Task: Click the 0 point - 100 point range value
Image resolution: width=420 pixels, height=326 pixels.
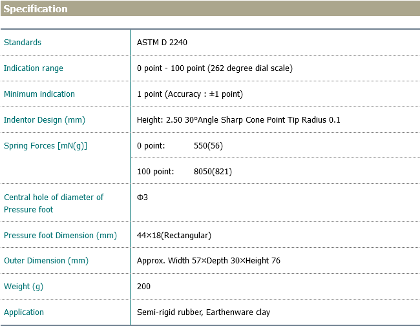Action: pyautogui.click(x=215, y=68)
